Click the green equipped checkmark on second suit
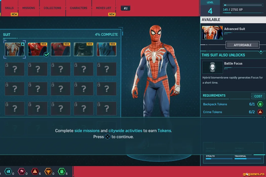 click(x=46, y=54)
